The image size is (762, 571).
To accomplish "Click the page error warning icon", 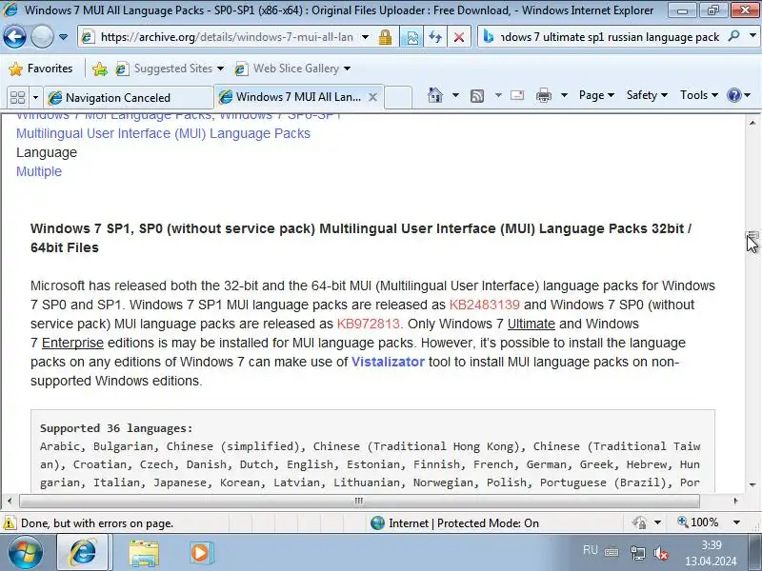I will pos(10,523).
